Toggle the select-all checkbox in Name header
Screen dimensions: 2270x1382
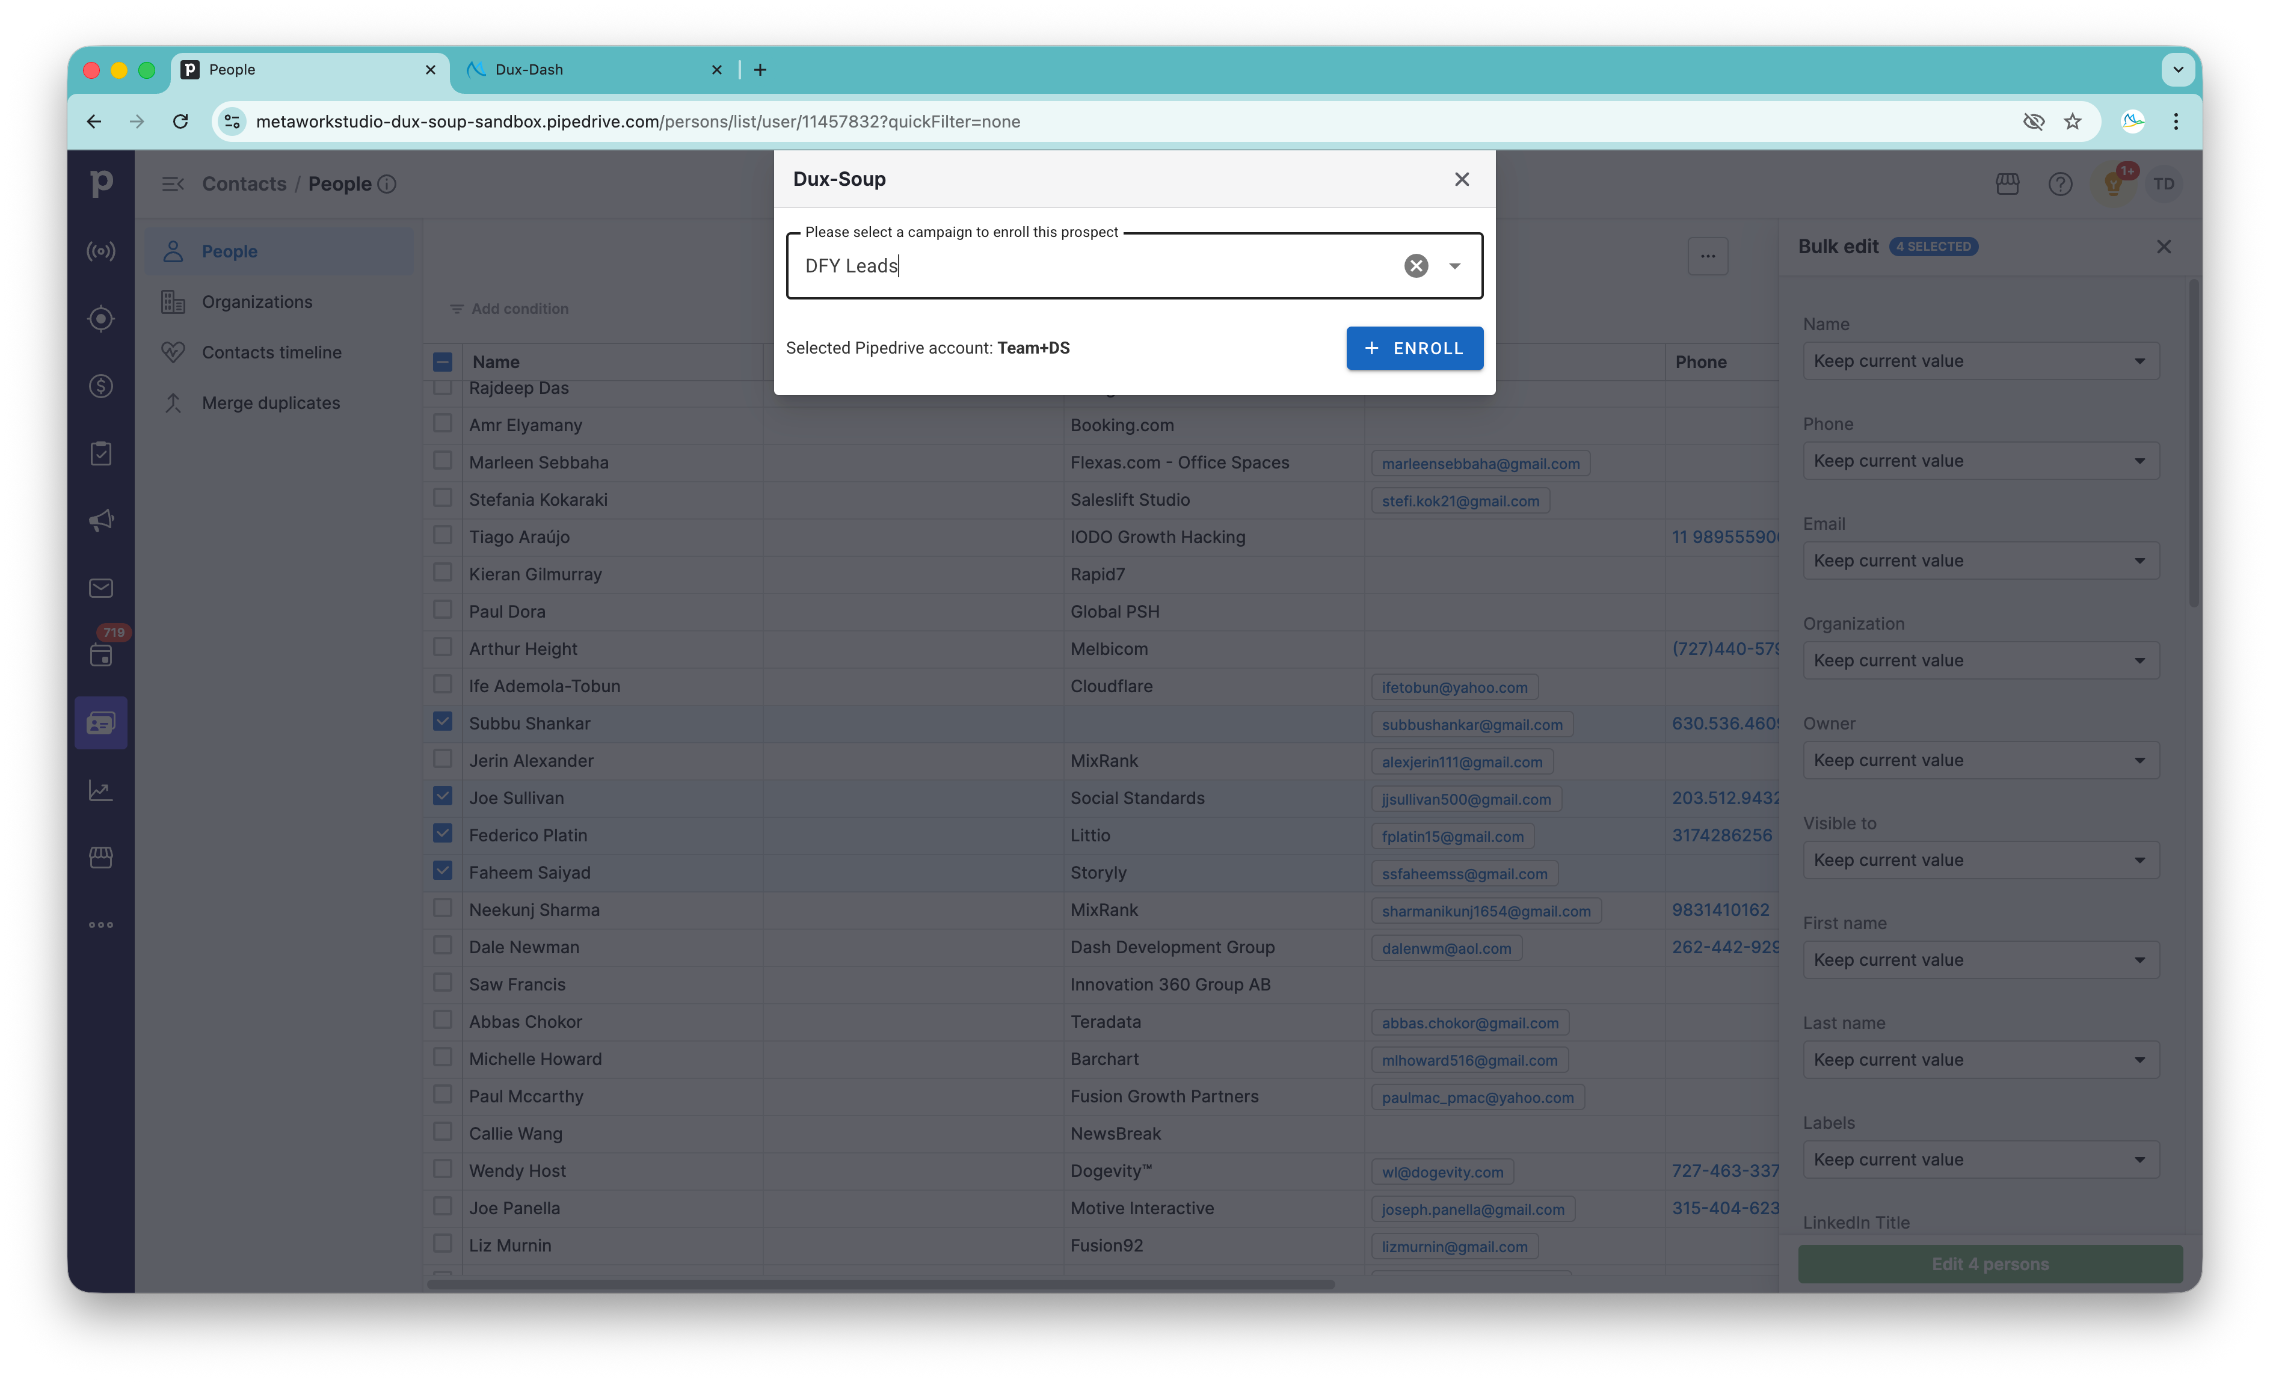(442, 362)
